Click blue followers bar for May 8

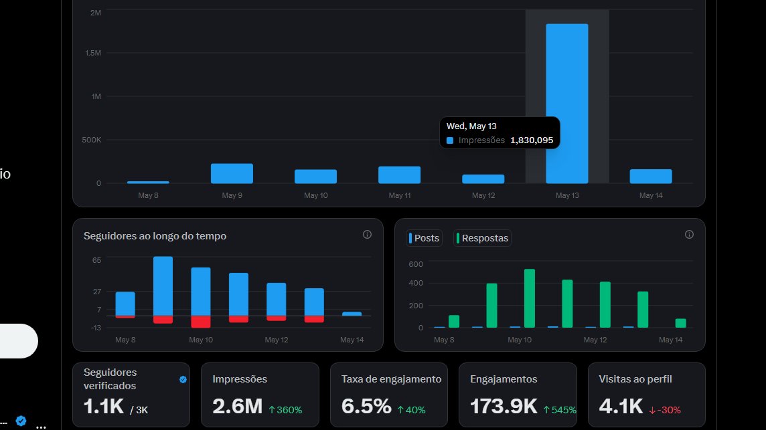tap(125, 304)
